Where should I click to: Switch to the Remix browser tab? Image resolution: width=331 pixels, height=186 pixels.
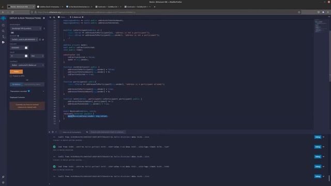click(x=21, y=7)
